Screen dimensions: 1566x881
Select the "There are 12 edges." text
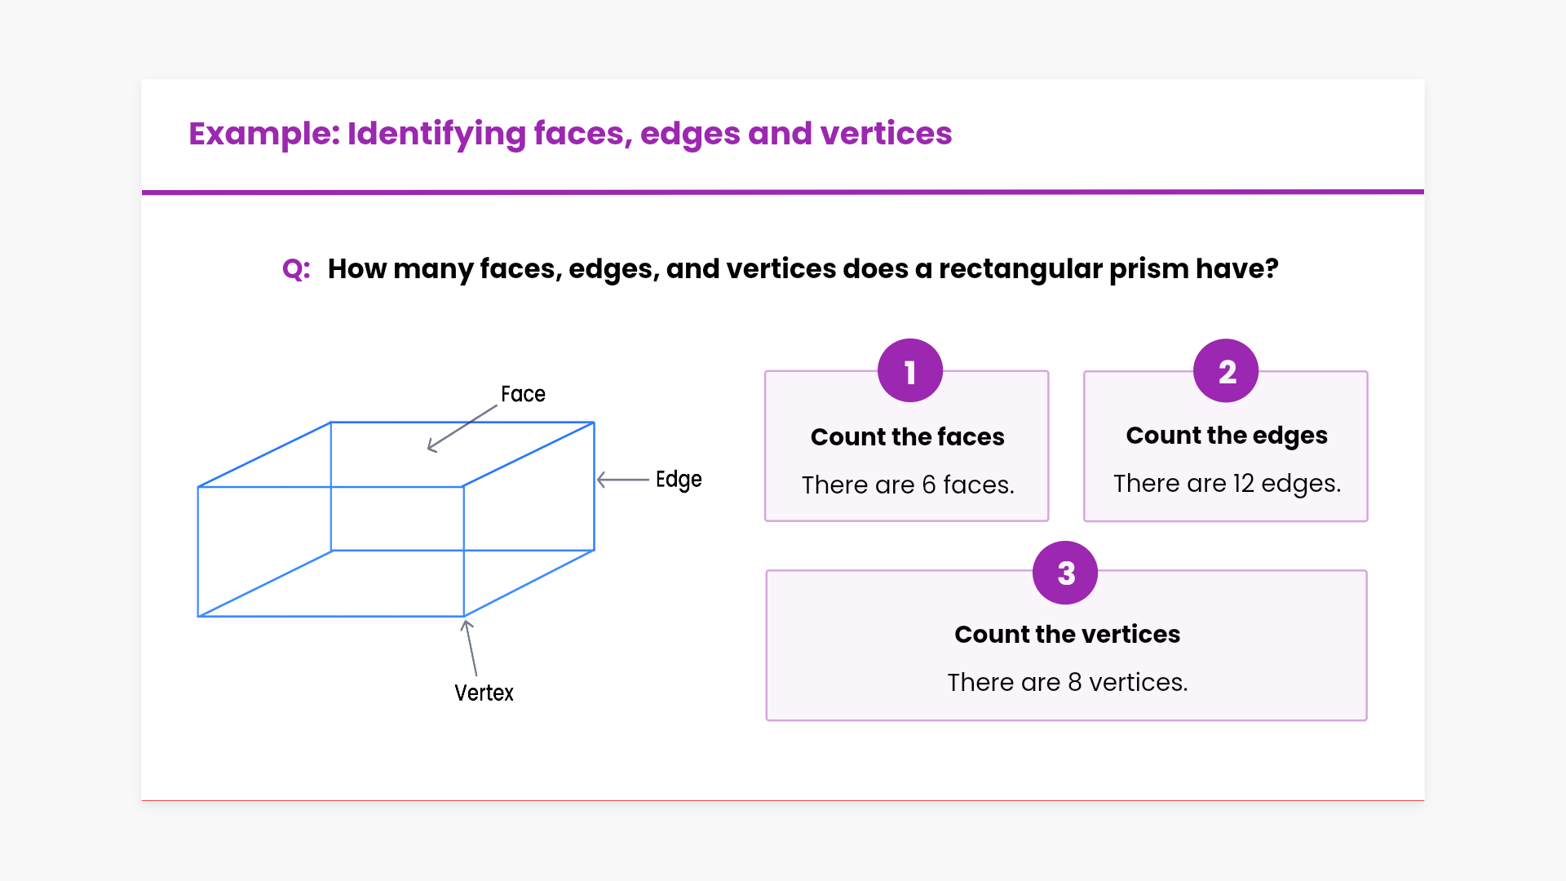[1227, 484]
